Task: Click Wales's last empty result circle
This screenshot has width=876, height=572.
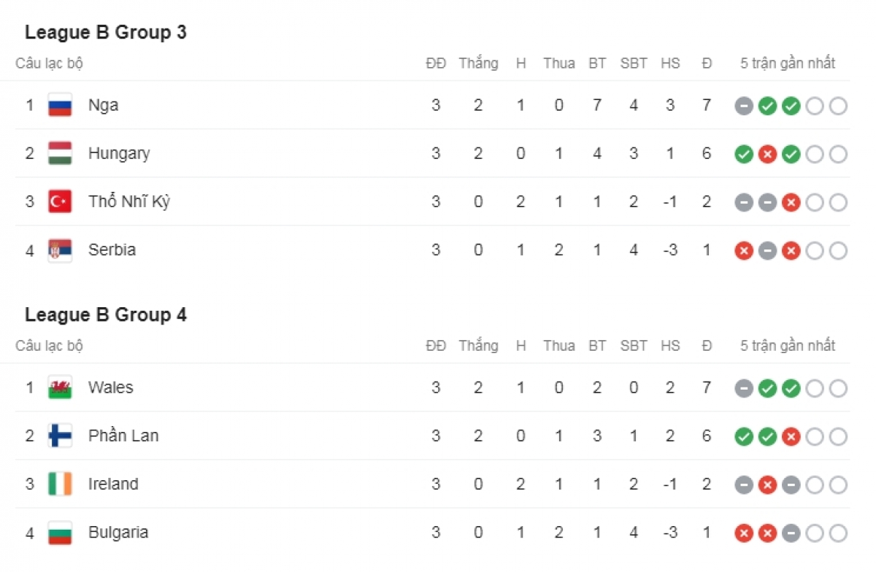Action: pyautogui.click(x=838, y=388)
